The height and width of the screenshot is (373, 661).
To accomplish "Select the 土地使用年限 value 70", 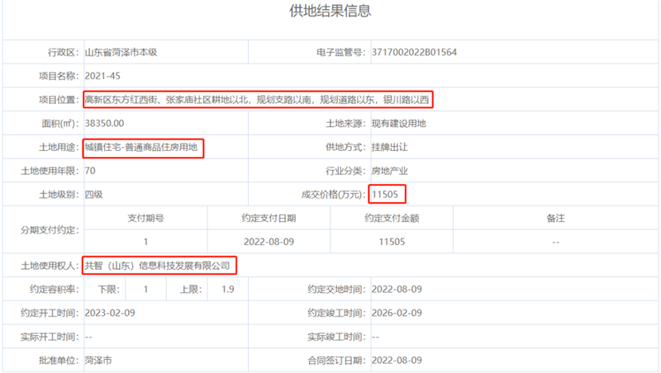I will tap(90, 171).
